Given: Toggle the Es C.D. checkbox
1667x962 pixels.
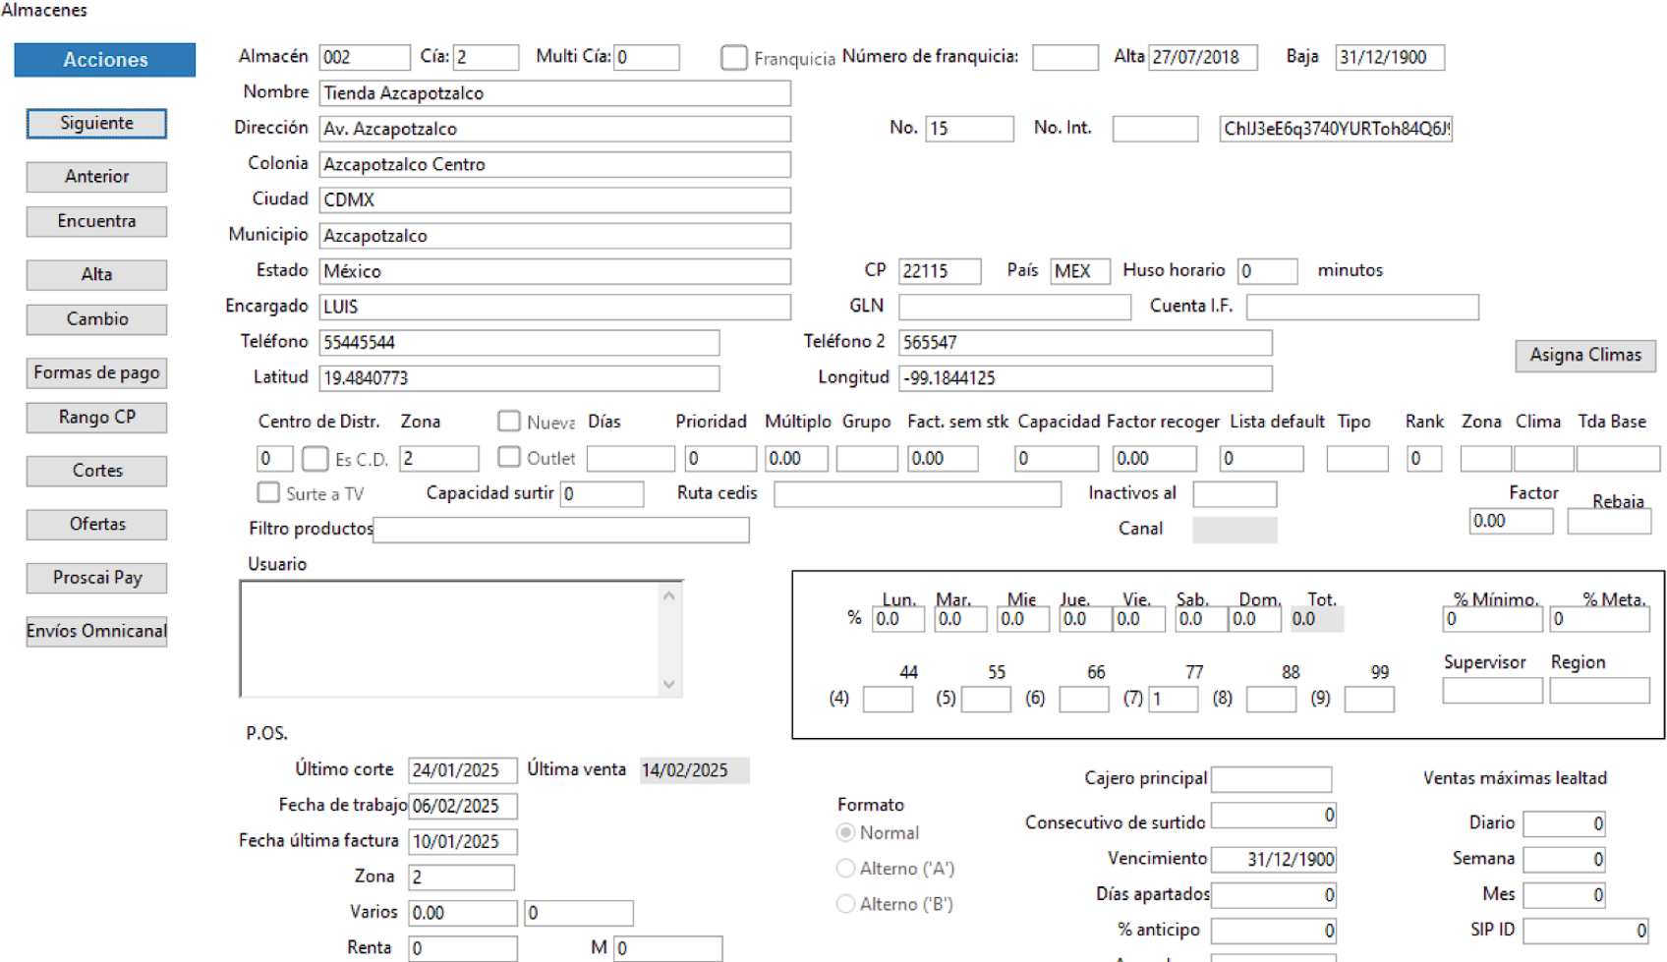Looking at the screenshot, I should 315,459.
